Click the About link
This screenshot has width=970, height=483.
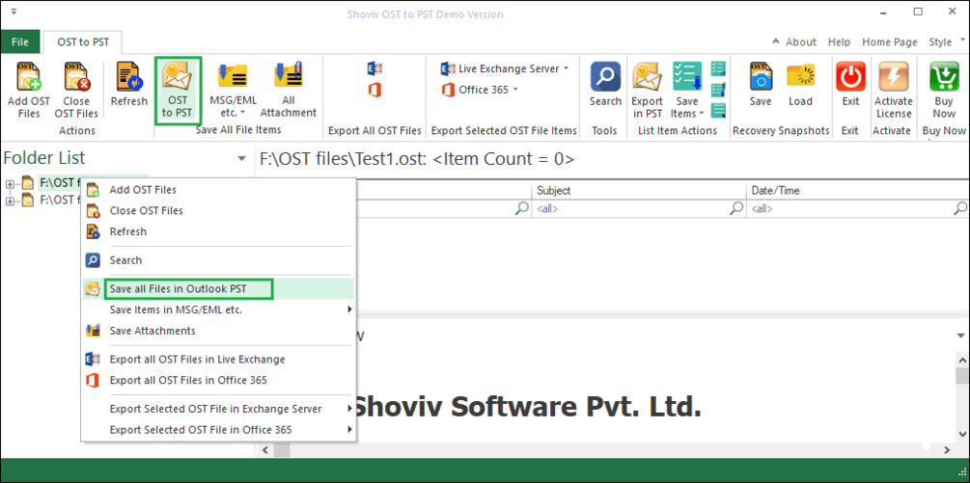click(x=801, y=42)
